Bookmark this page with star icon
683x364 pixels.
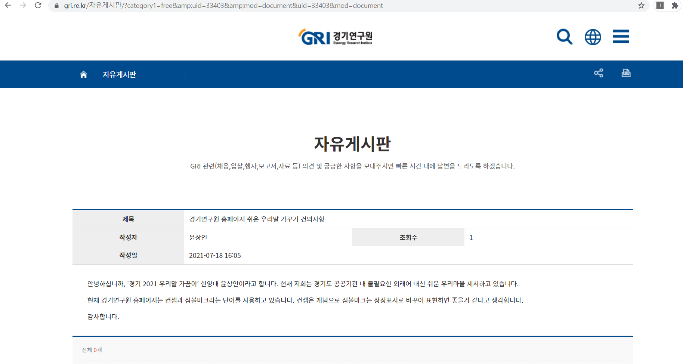(x=641, y=6)
